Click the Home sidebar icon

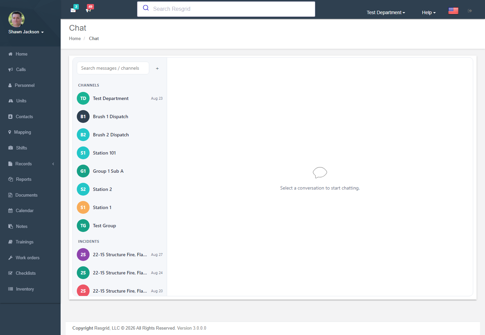10,54
